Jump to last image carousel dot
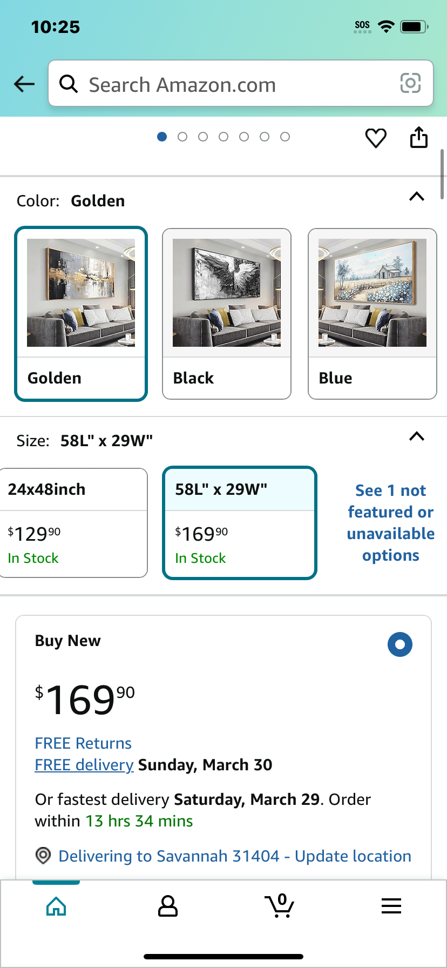Screen dimensions: 447x968 (x=285, y=137)
